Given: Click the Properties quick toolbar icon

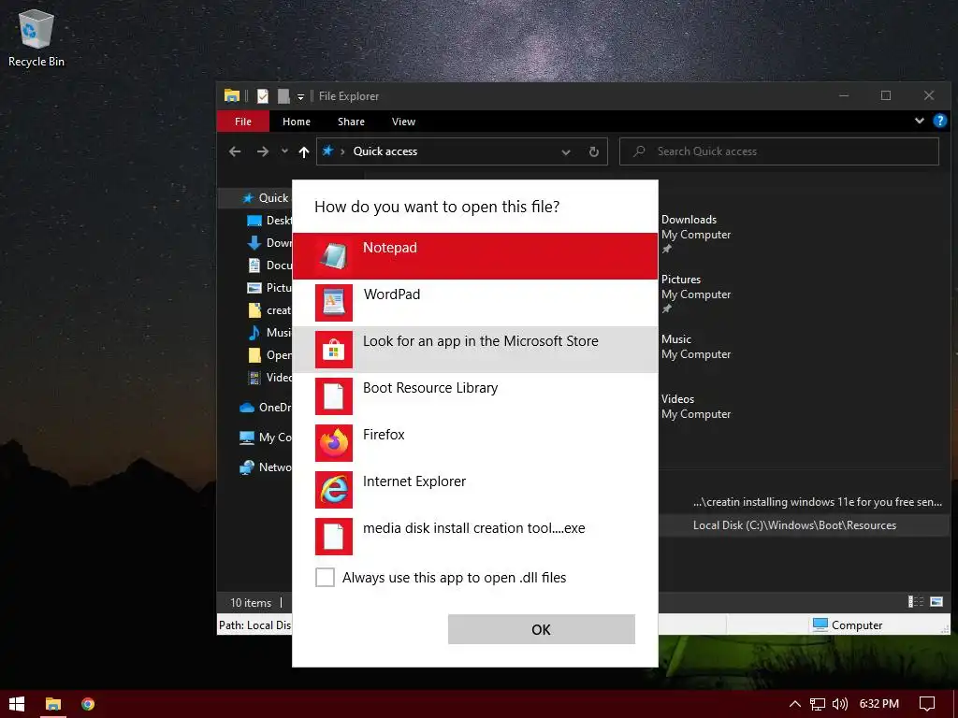Looking at the screenshot, I should [263, 96].
